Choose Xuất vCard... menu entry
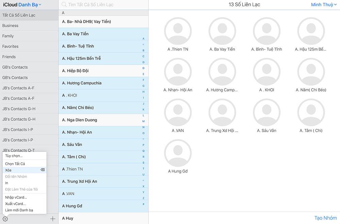Screen dimensions: 340x224 point(24,204)
